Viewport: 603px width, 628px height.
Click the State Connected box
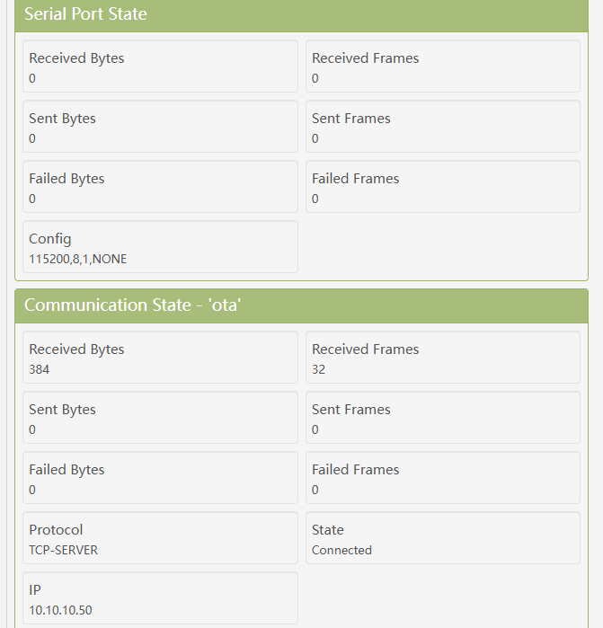443,538
